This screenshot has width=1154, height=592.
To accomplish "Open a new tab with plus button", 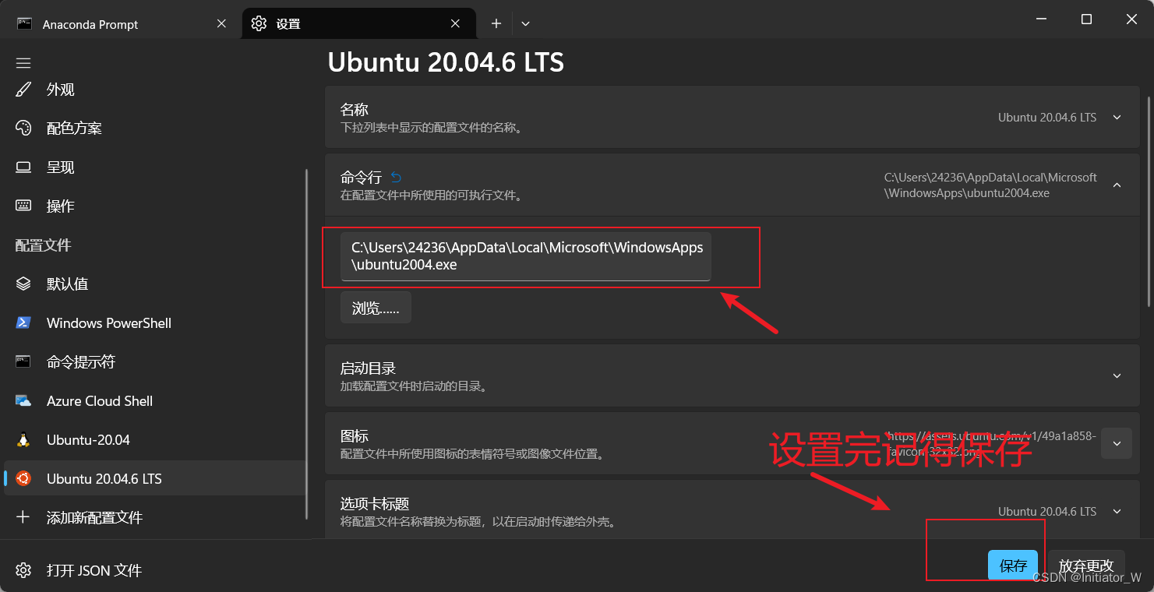I will click(x=496, y=23).
